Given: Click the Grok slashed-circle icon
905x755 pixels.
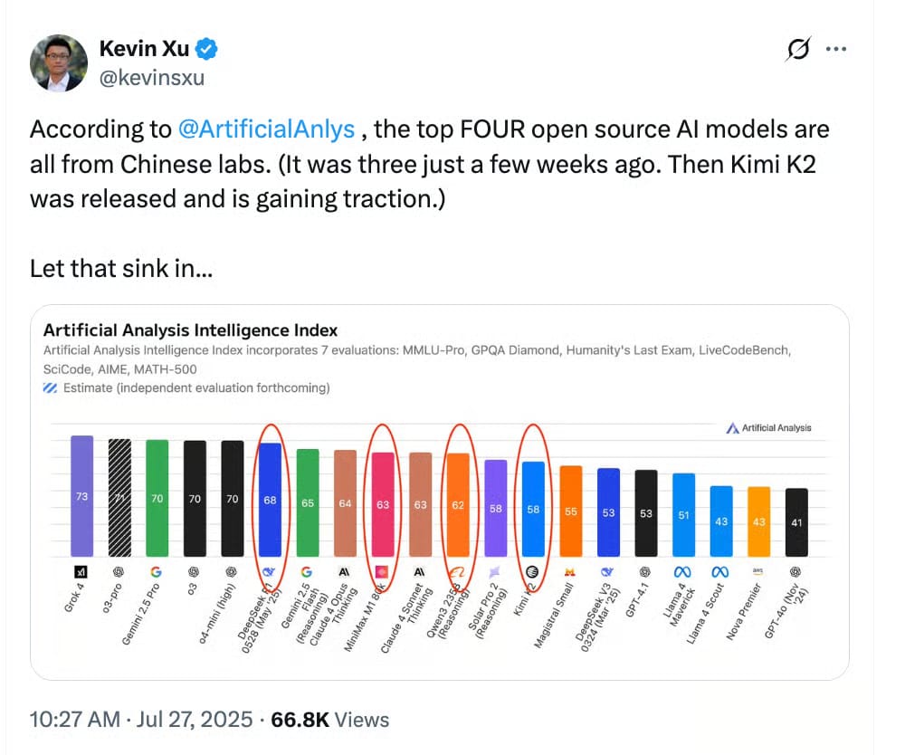Looking at the screenshot, I should 798,49.
